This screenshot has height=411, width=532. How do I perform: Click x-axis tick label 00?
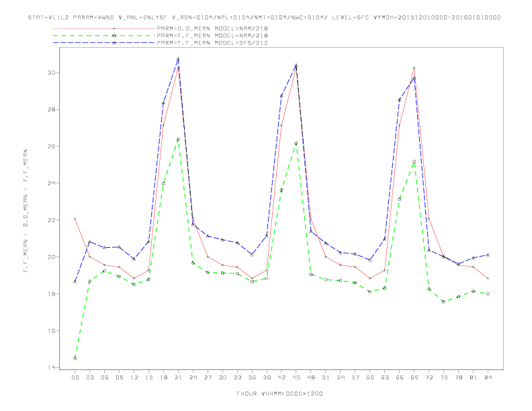point(75,377)
